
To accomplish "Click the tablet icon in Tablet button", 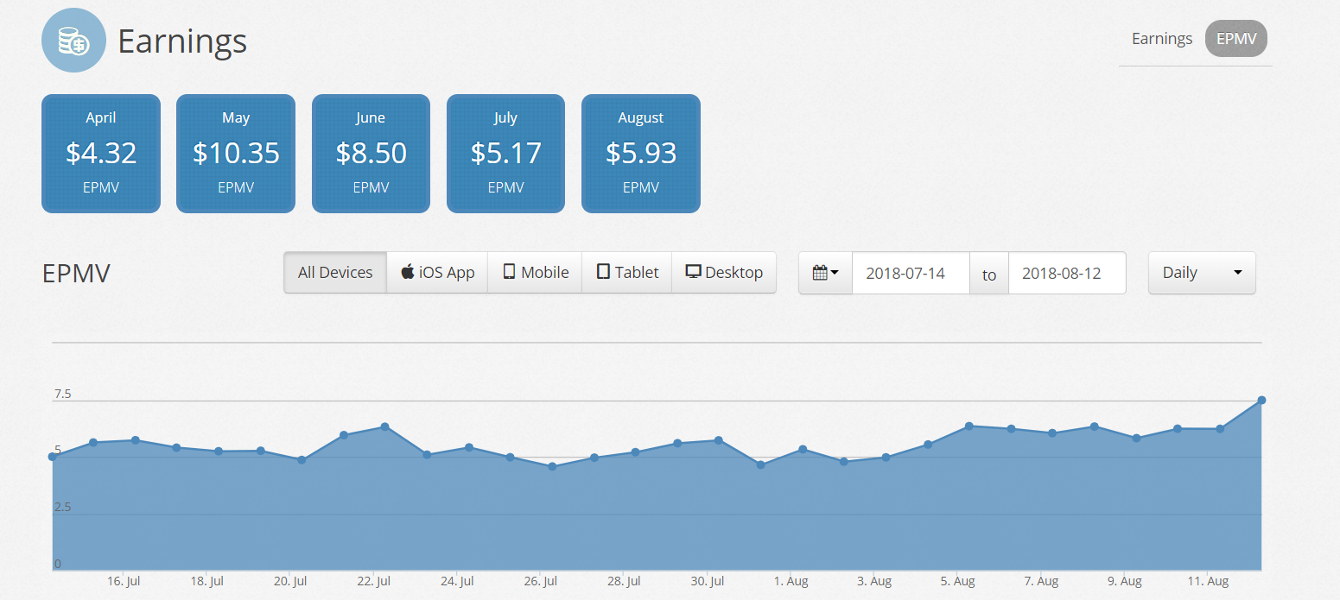I will click(603, 272).
